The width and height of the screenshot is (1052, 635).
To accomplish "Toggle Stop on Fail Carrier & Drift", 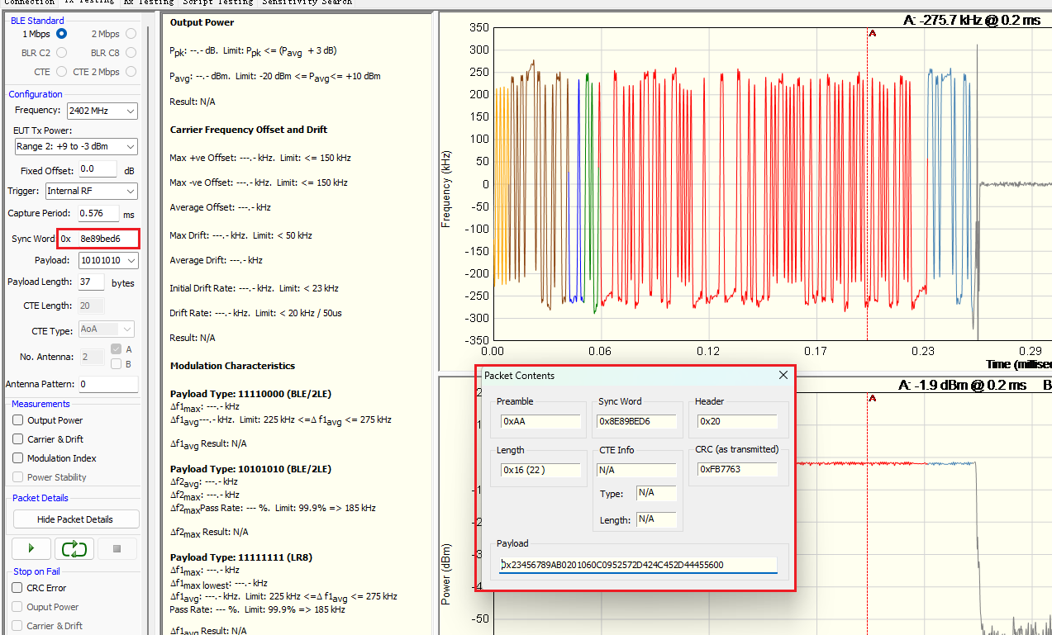I will [18, 626].
